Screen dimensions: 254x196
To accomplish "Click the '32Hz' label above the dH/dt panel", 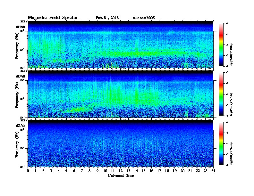I will pos(24,21).
